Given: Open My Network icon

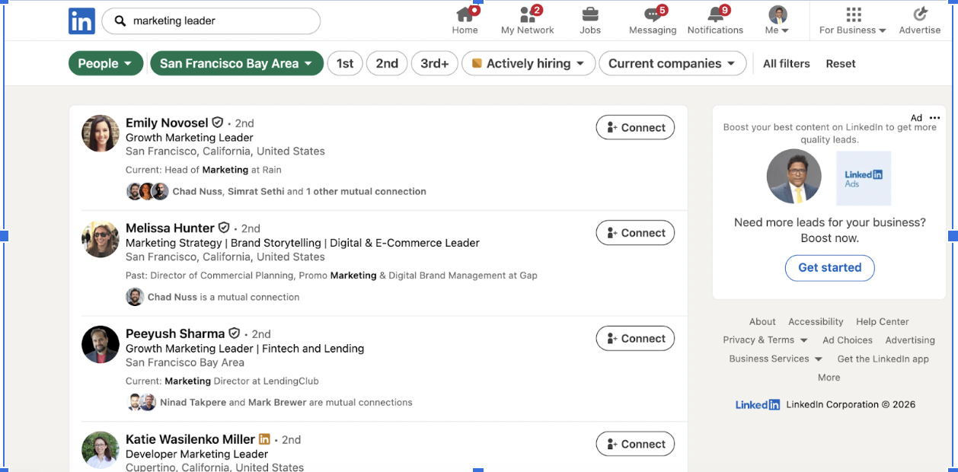Looking at the screenshot, I should click(527, 14).
